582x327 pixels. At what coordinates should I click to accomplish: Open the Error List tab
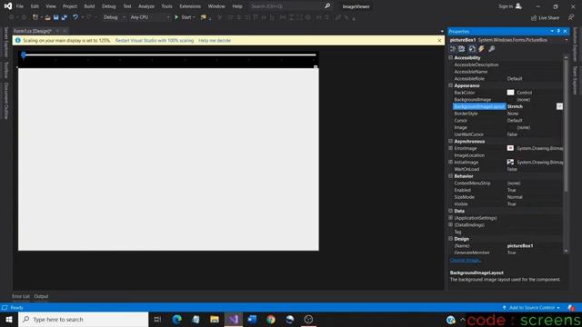tap(20, 296)
